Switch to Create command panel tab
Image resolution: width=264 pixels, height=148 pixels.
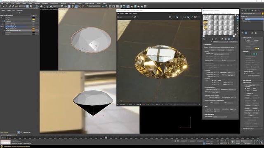pos(243,10)
